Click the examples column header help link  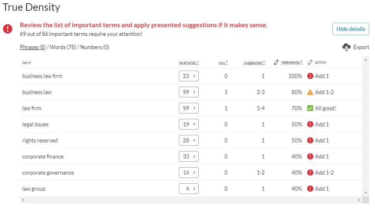pos(189,63)
